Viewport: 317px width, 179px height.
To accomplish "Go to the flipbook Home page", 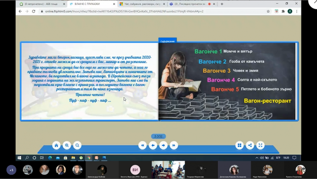I will click(x=57, y=145).
